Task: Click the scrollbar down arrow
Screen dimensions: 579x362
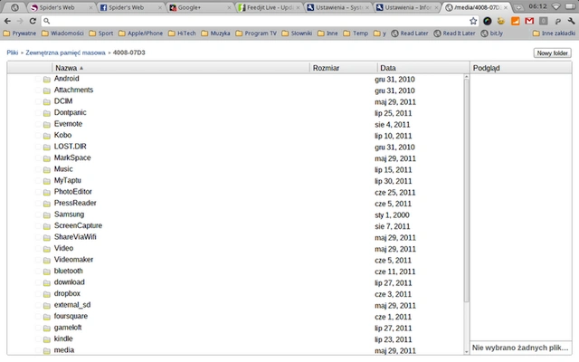Action: pos(467,352)
